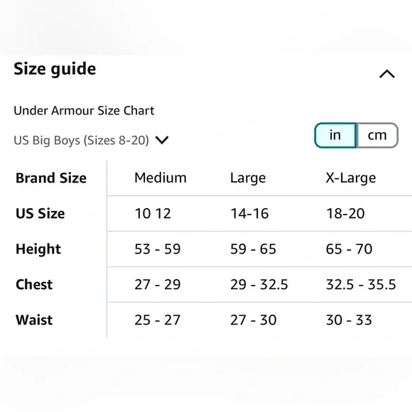Click the dropdown arrow beside Sizes 8-20
This screenshot has width=412, height=412.
162,140
